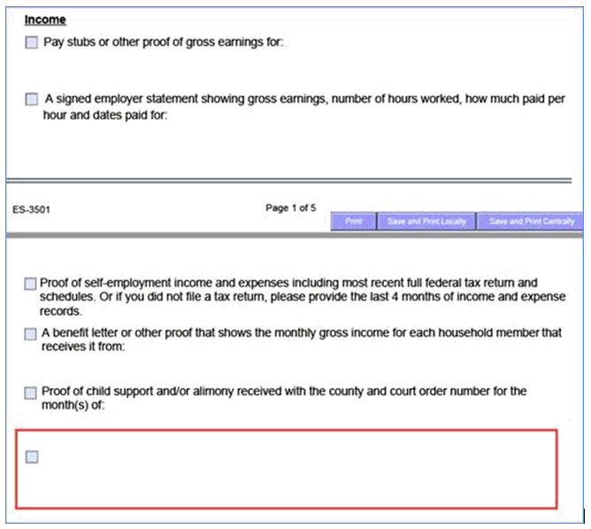This screenshot has width=591, height=529.
Task: Enable the self-employment income proof checkbox
Action: [31, 284]
